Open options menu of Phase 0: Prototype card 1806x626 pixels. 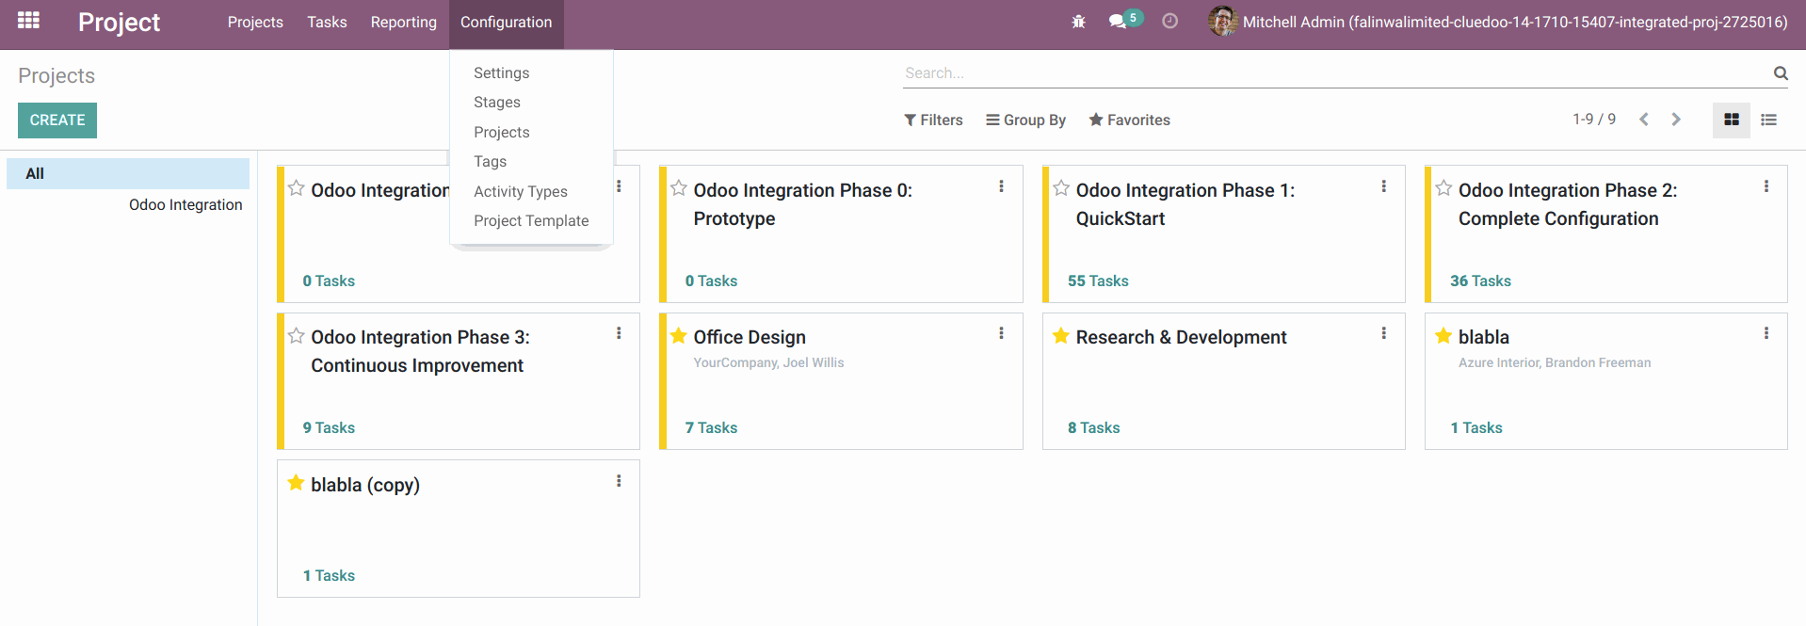tap(1001, 186)
